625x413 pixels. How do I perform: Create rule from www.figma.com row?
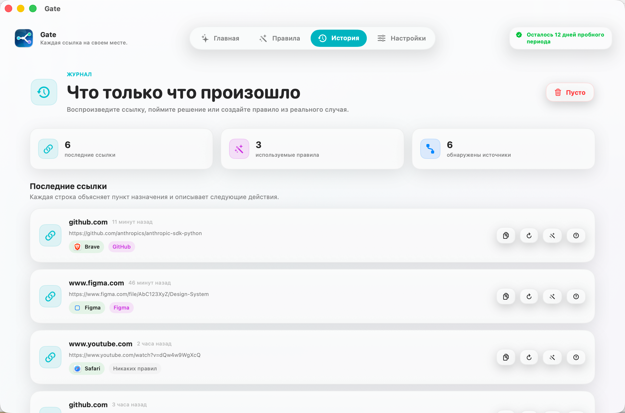click(552, 296)
